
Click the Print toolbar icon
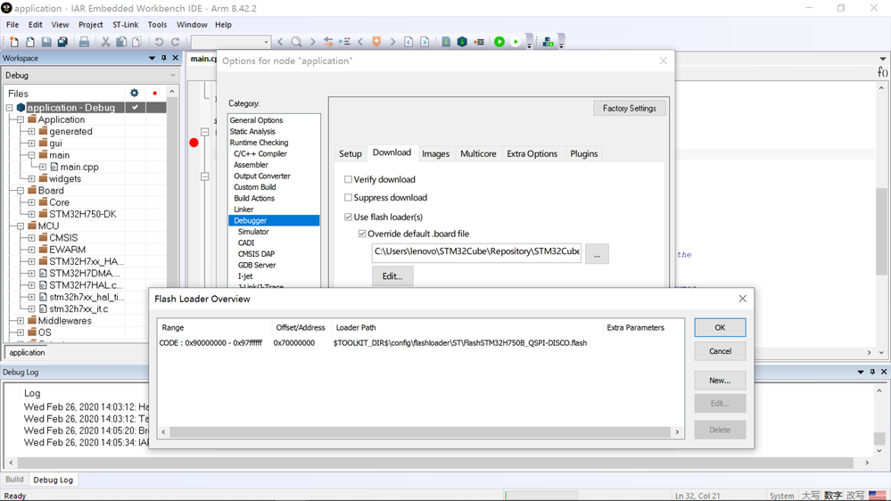point(84,42)
